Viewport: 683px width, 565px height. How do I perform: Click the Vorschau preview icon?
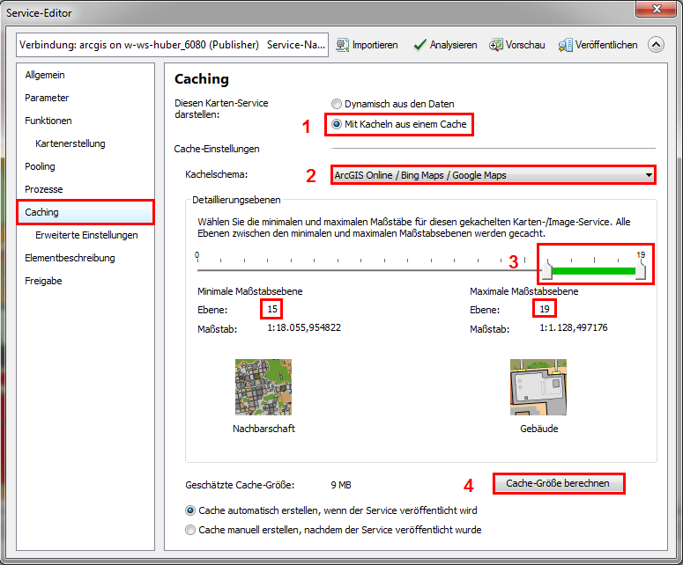click(495, 45)
